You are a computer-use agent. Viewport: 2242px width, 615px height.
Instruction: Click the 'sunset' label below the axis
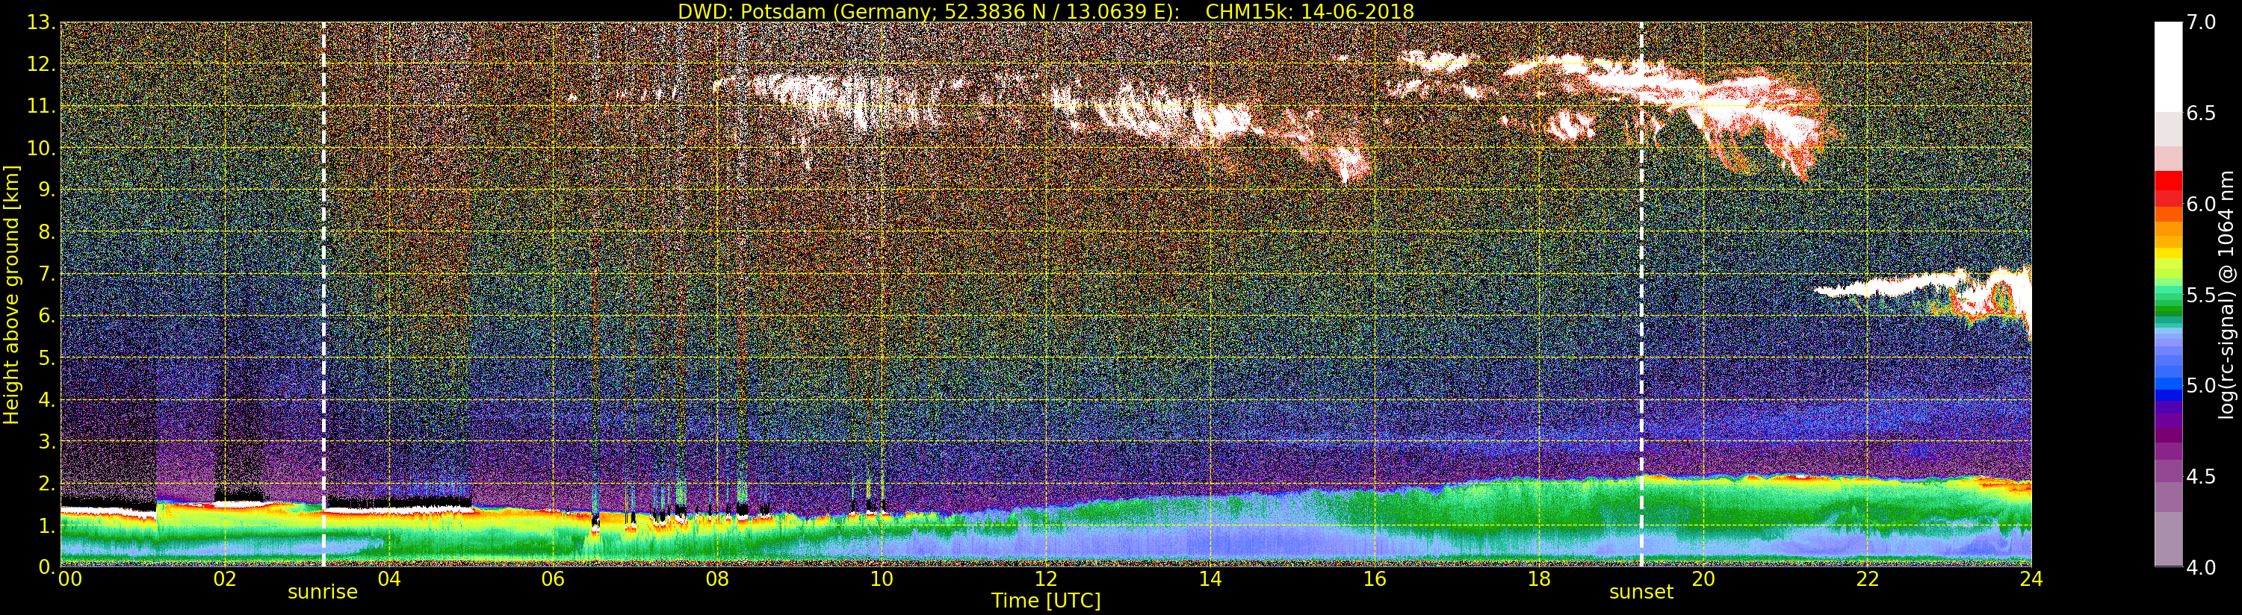point(1641,593)
